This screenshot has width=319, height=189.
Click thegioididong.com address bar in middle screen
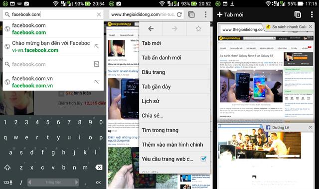click(143, 14)
